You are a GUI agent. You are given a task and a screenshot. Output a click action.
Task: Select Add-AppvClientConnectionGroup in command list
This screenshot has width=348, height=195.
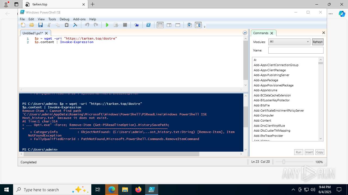coord(276,65)
